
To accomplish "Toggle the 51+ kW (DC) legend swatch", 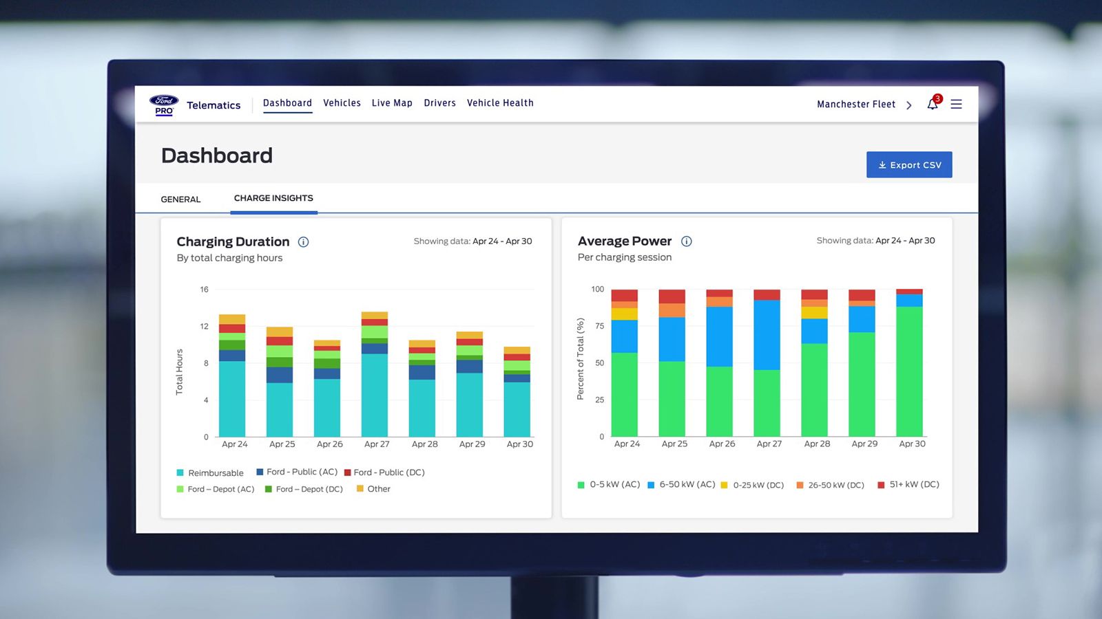I will 881,485.
